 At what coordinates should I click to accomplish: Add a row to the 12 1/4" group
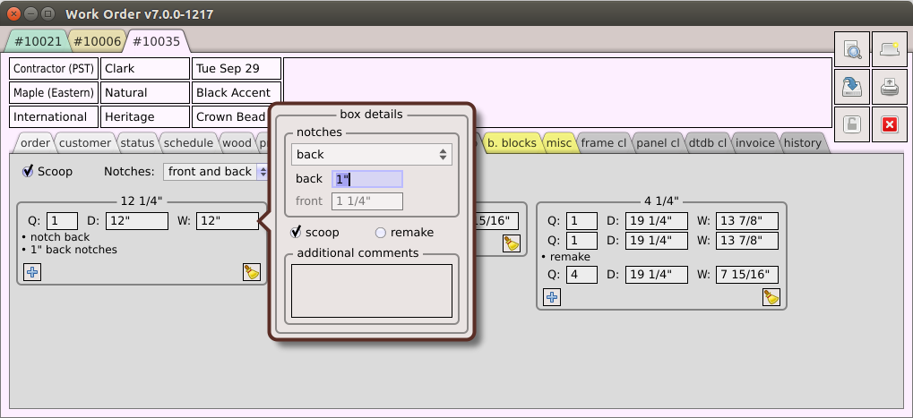(32, 271)
